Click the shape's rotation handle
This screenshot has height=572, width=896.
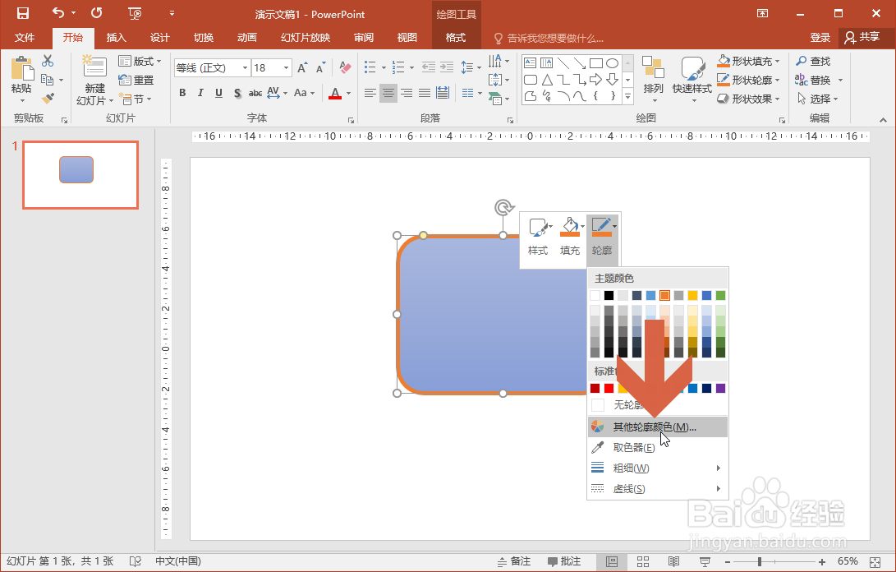(503, 207)
